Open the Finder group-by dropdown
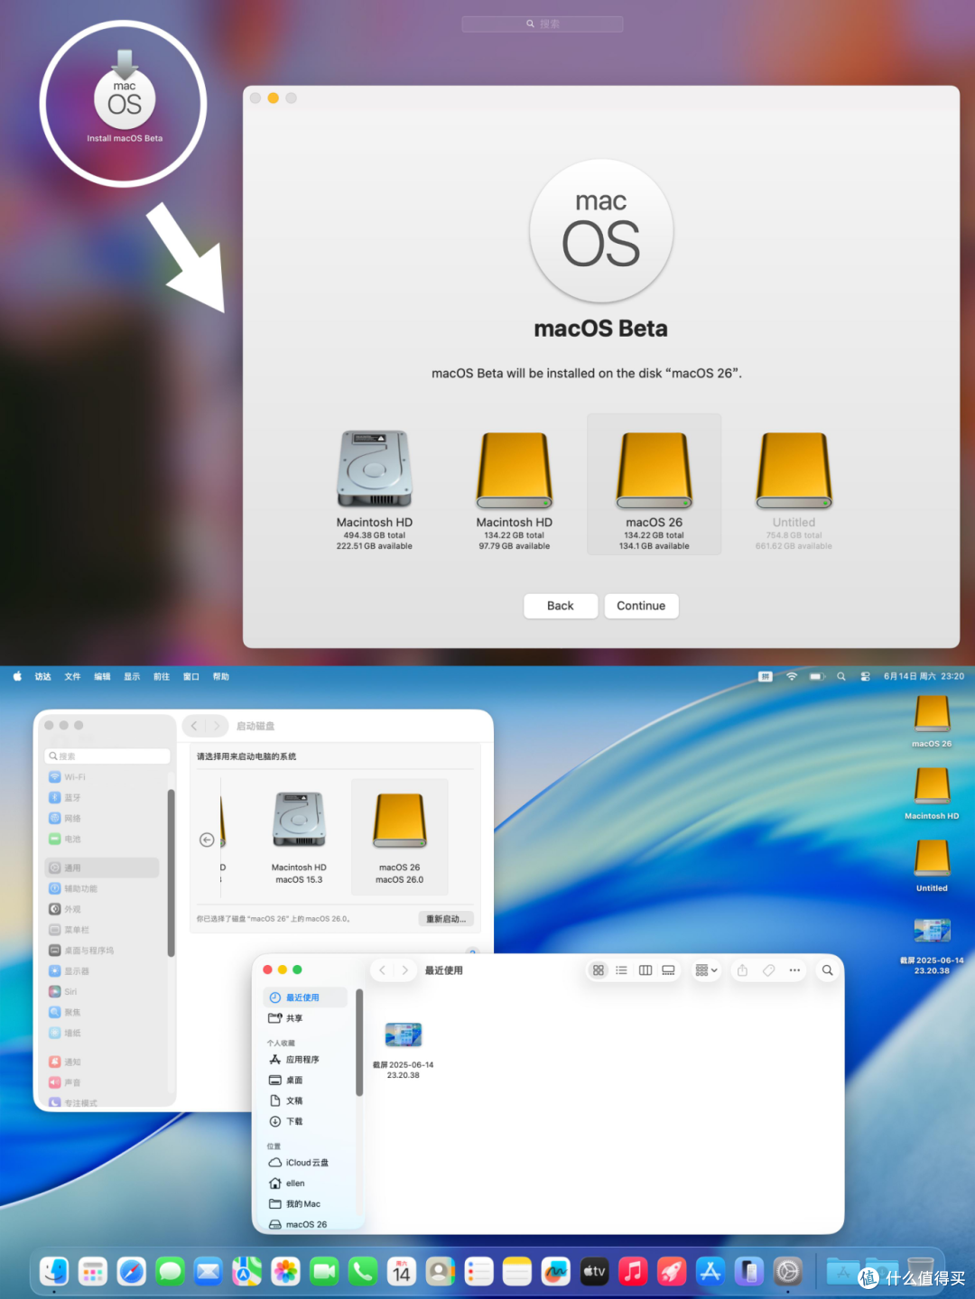Image resolution: width=975 pixels, height=1299 pixels. coord(706,970)
